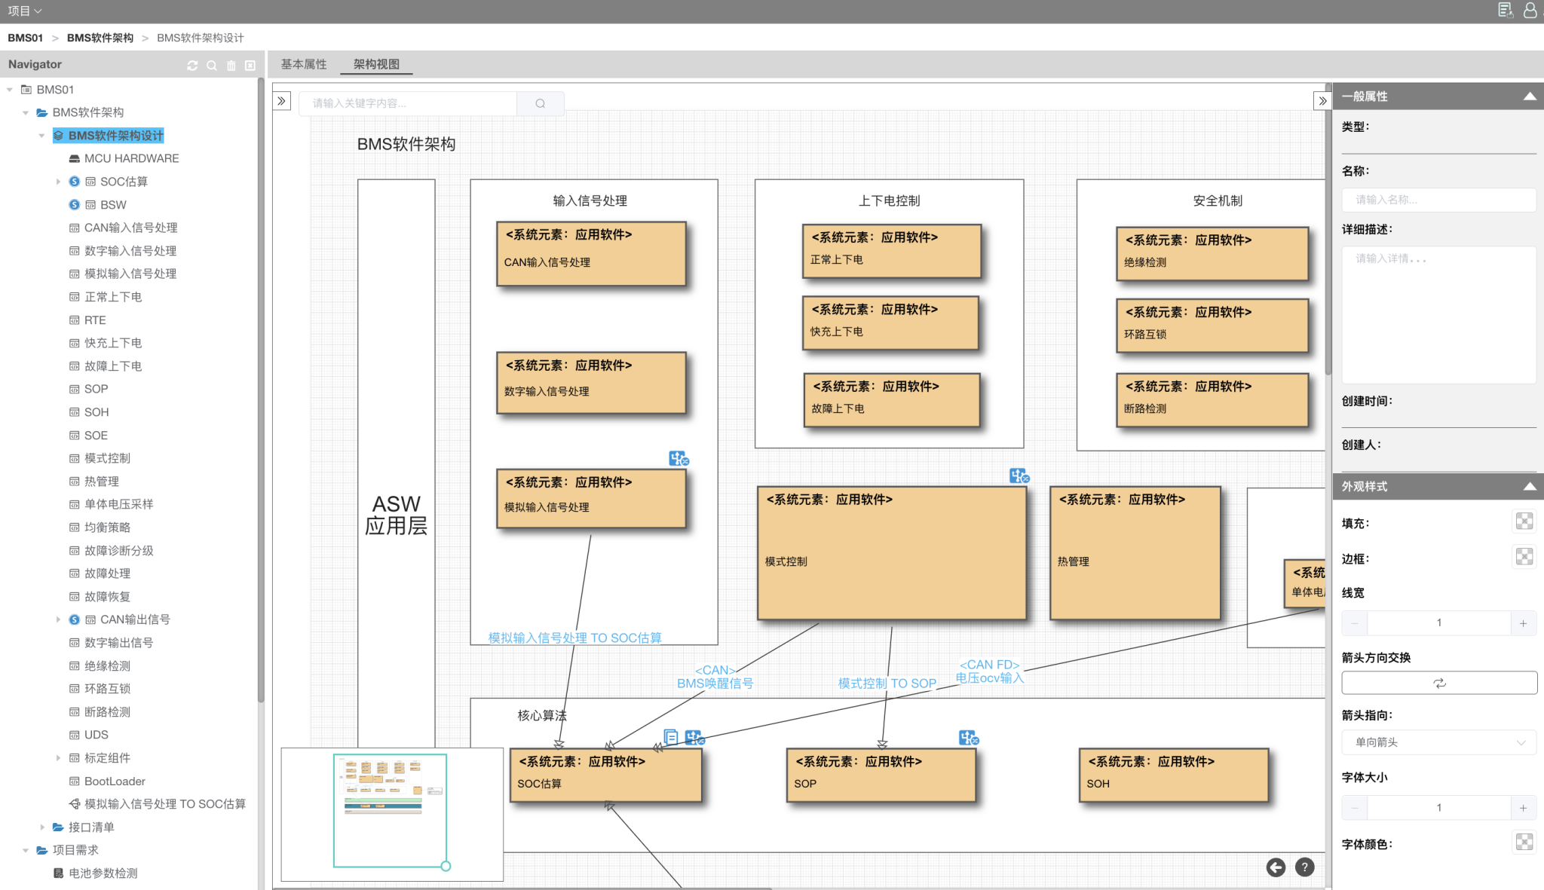Click the back arrow circle icon
The width and height of the screenshot is (1544, 890).
1276,867
